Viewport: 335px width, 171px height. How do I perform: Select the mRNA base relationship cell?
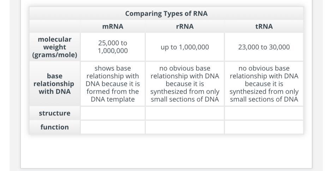click(113, 84)
